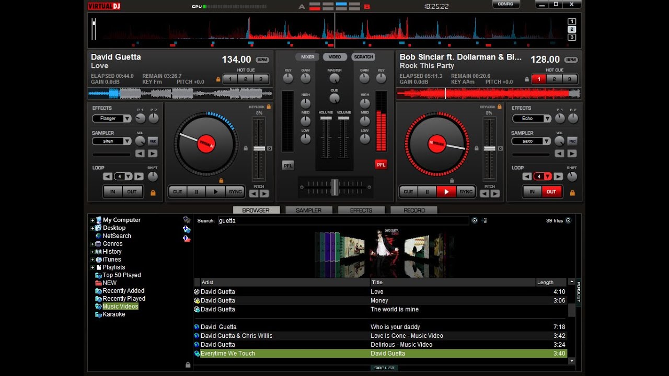Open the right Echo effect dropdown
Screen dimensions: 669x376
(547, 119)
